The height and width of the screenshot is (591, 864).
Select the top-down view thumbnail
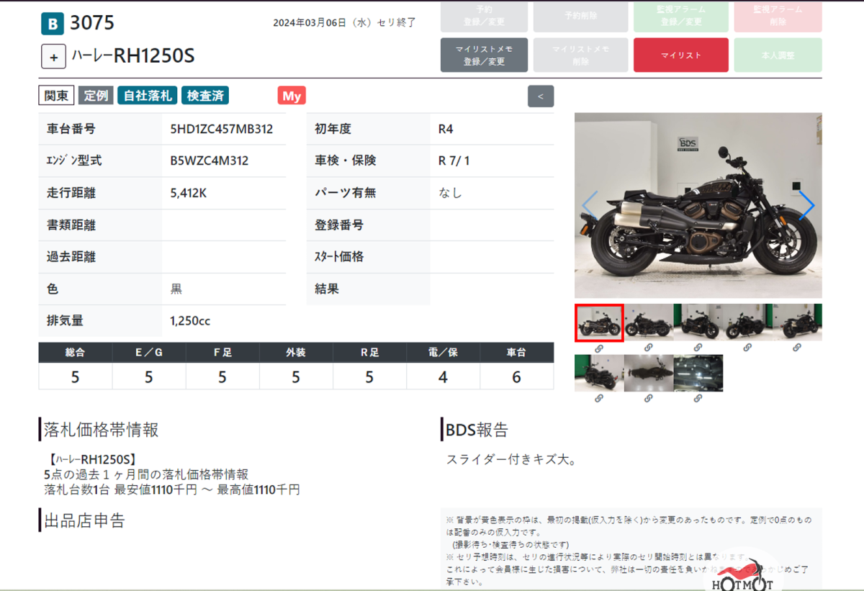click(649, 373)
